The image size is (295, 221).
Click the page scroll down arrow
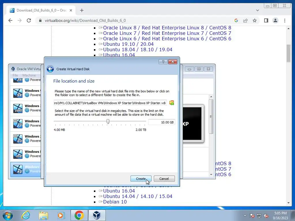(x=288, y=203)
